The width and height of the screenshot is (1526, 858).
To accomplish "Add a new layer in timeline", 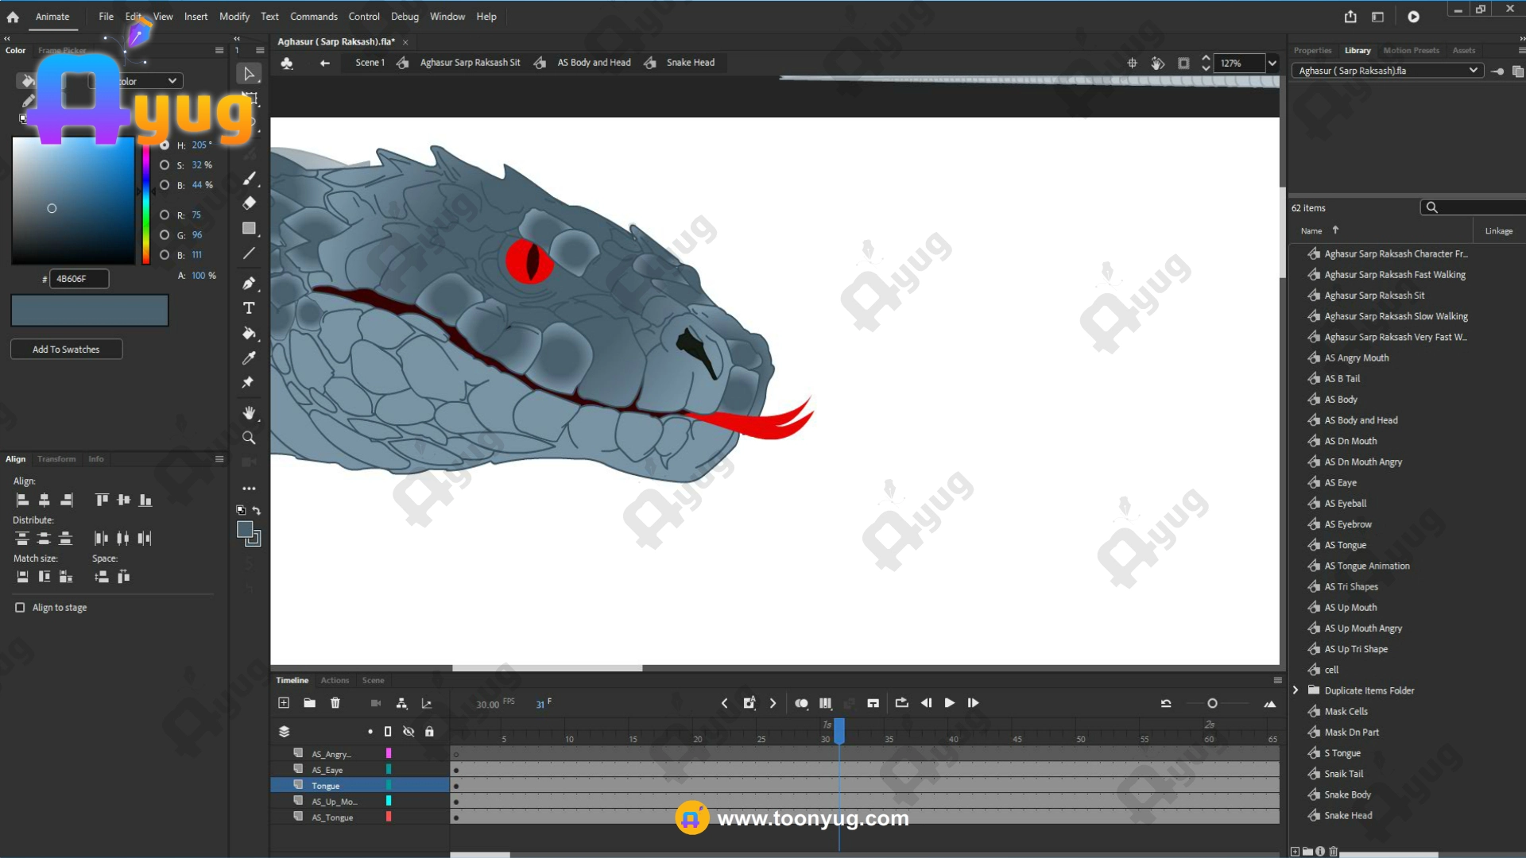I will click(284, 703).
